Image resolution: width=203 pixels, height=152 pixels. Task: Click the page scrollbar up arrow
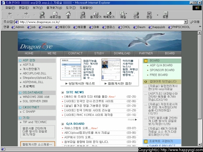(200, 33)
